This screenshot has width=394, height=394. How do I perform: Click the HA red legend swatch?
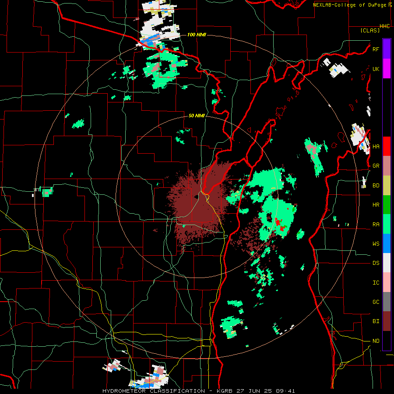pyautogui.click(x=387, y=146)
